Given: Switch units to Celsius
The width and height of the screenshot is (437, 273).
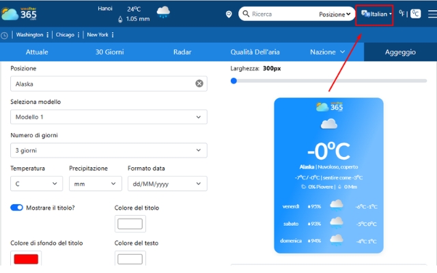Looking at the screenshot, I should coord(416,14).
